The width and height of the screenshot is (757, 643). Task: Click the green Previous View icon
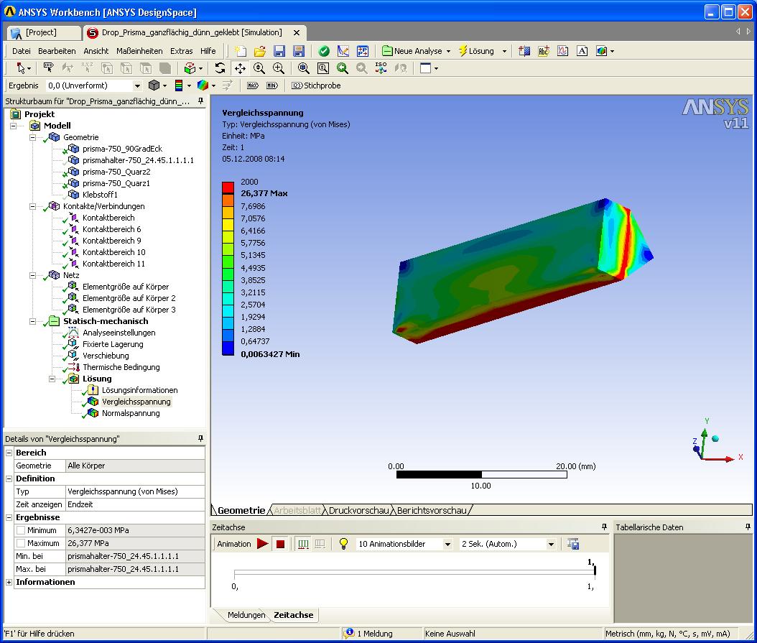tap(343, 68)
